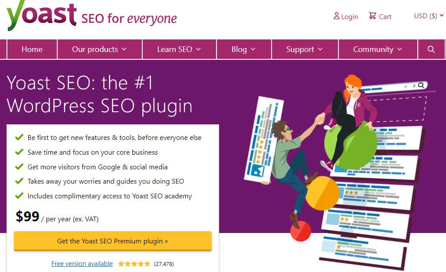Click the five-star rating icons
446x272 pixels.
click(x=134, y=264)
